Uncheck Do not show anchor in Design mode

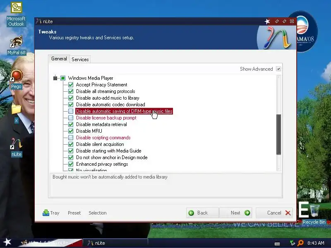[x=71, y=157]
